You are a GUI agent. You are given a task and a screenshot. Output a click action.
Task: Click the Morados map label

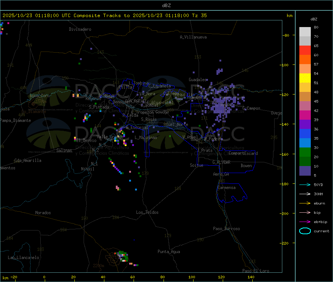pos(43,213)
